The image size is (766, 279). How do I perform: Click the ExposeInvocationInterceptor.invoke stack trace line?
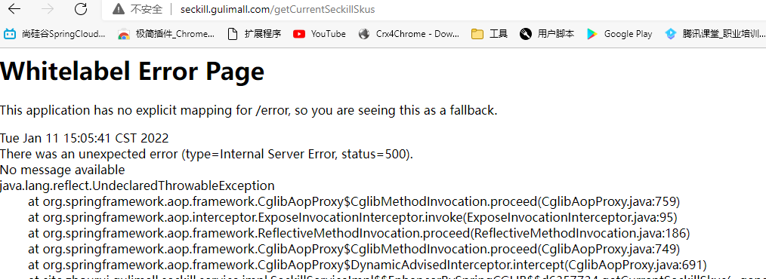353,217
